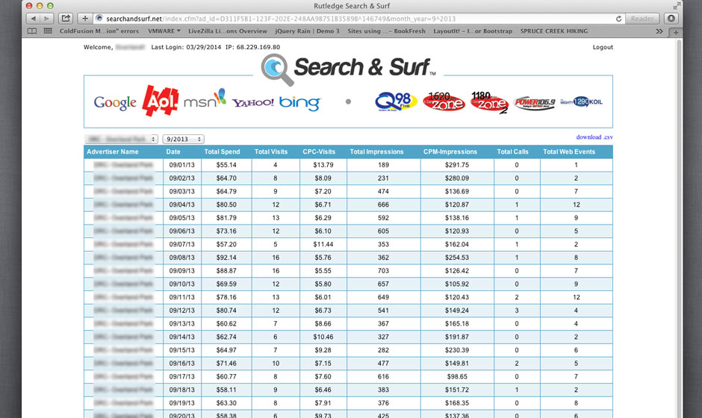Viewport: 702px width, 418px height.
Task: Click the AOL logo
Action: 161,101
